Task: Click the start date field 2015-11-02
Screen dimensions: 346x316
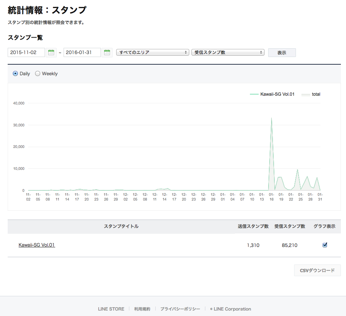Action: 26,53
